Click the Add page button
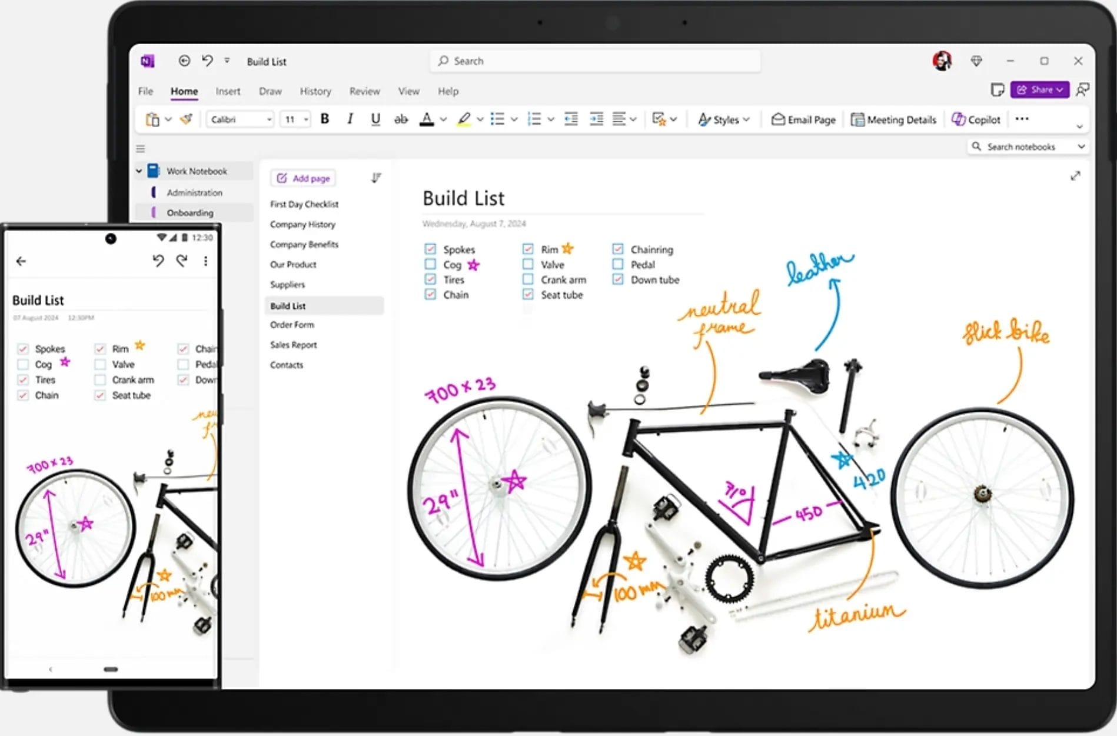 pos(302,178)
